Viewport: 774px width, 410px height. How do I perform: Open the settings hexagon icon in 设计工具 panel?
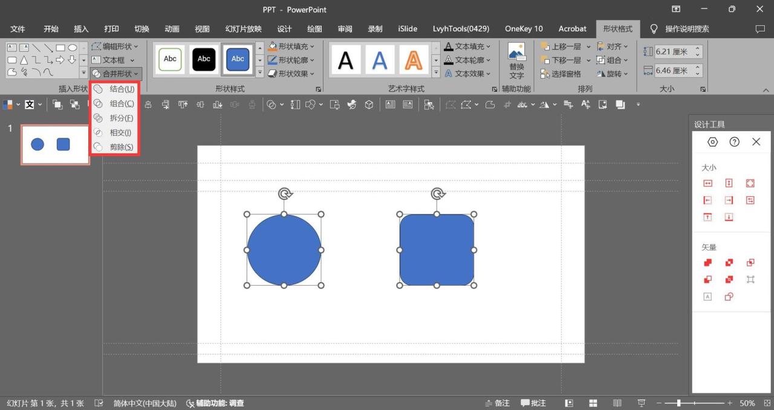click(713, 142)
